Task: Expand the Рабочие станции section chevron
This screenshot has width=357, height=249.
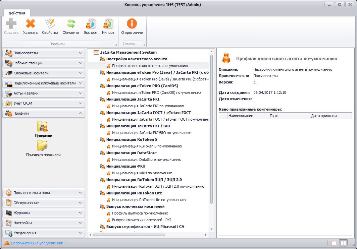Action: [81, 63]
